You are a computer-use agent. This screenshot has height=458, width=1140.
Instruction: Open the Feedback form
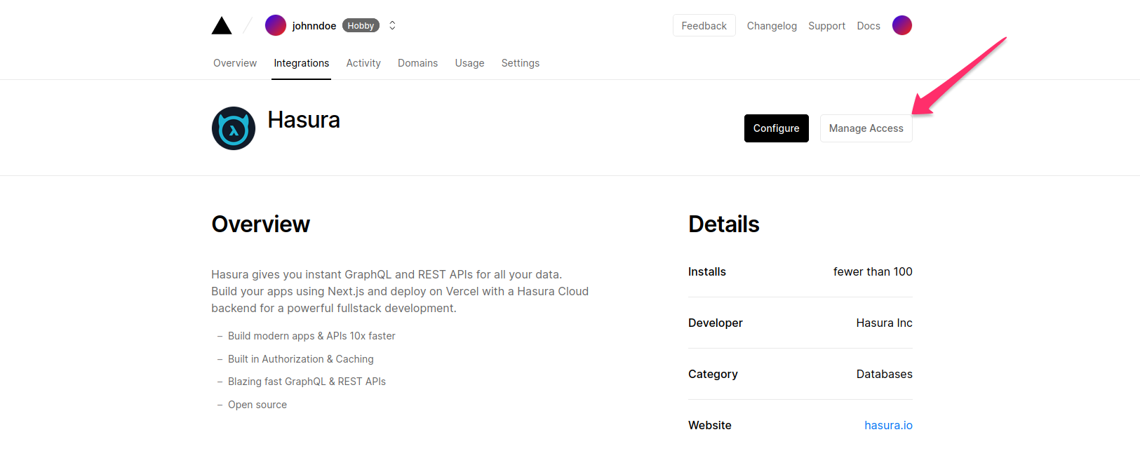(704, 26)
